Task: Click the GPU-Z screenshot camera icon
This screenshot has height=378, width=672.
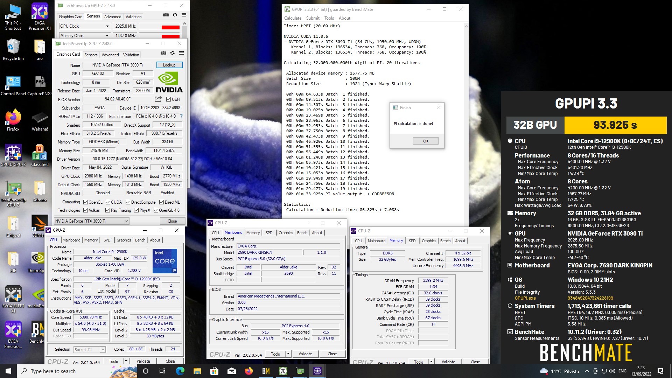Action: (163, 53)
